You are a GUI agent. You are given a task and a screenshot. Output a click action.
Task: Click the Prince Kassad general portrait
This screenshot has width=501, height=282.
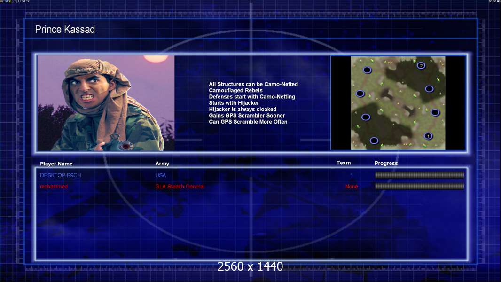[x=106, y=103]
